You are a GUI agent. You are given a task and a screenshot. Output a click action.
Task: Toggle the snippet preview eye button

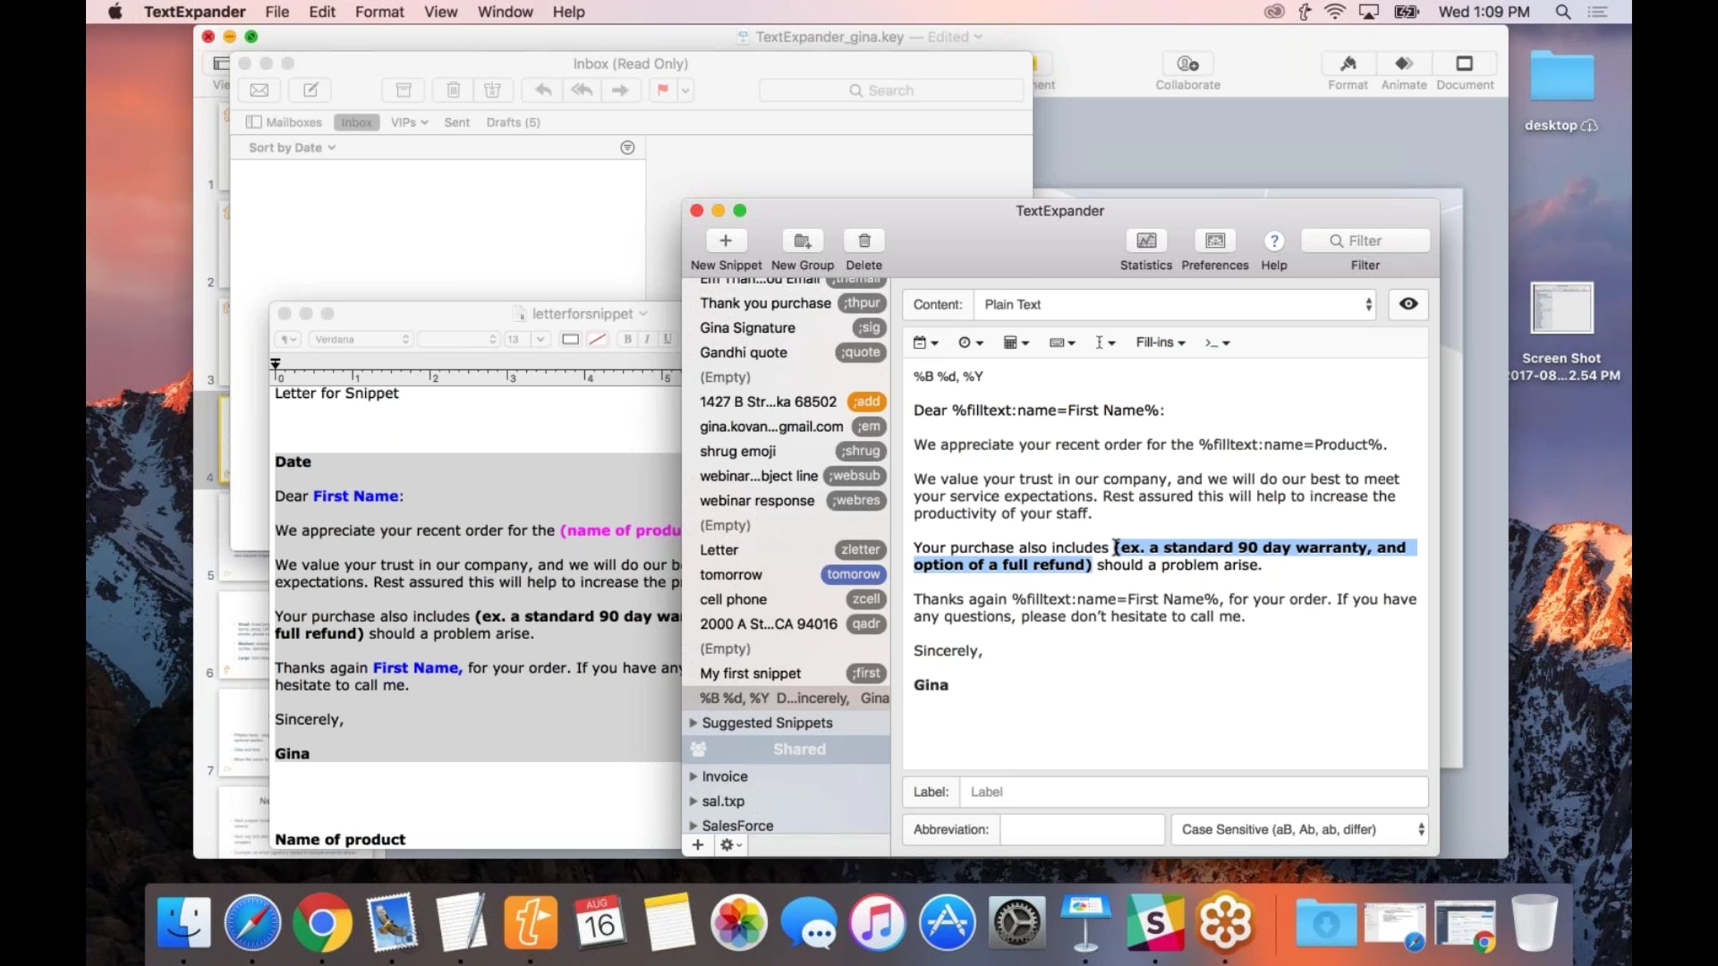[x=1408, y=304]
